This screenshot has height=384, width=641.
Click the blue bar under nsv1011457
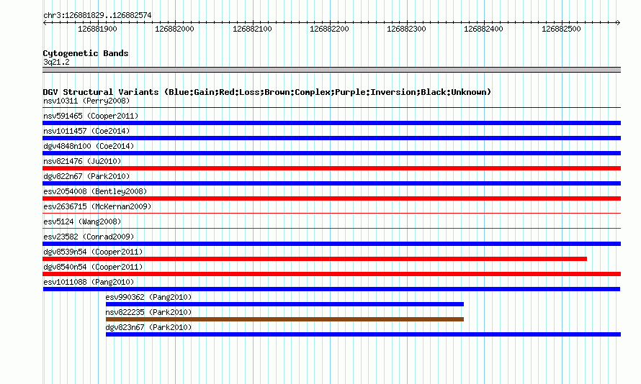[x=331, y=138]
